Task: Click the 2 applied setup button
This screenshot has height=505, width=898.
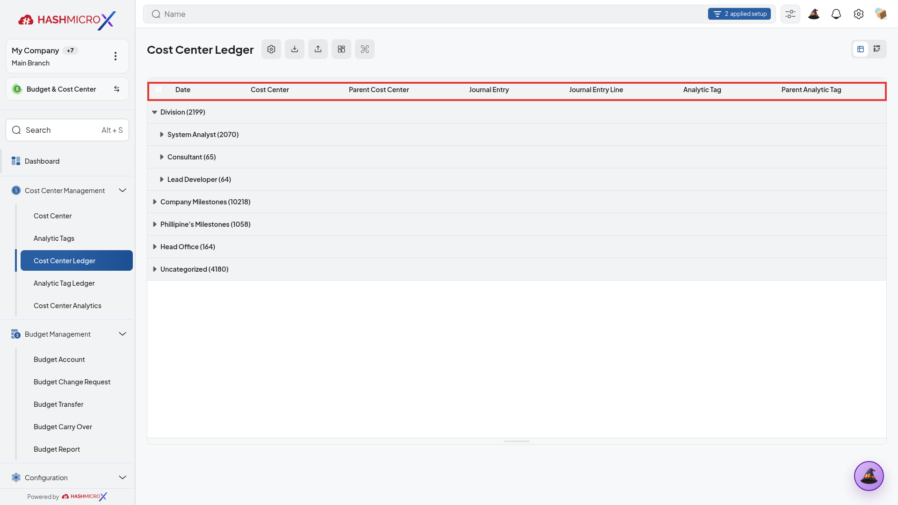Action: 739,14
